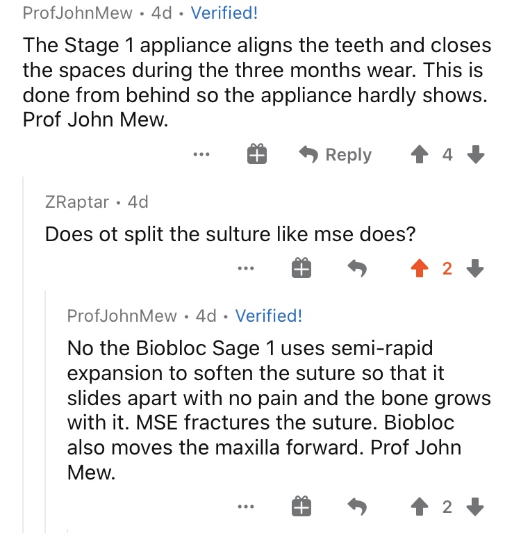Reply to ProfJohnMew's top comment

click(336, 155)
